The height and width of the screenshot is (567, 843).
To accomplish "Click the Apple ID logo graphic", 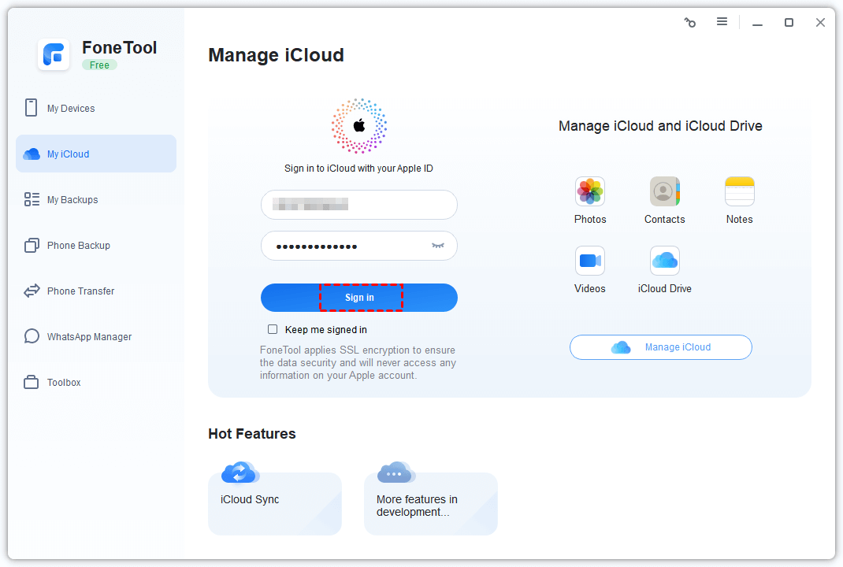I will pyautogui.click(x=359, y=126).
